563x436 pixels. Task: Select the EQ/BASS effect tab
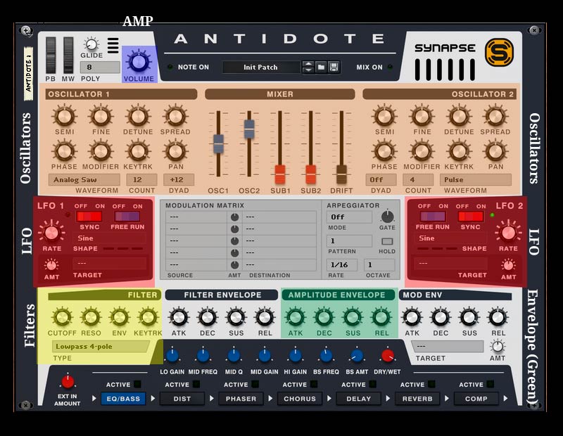point(123,399)
